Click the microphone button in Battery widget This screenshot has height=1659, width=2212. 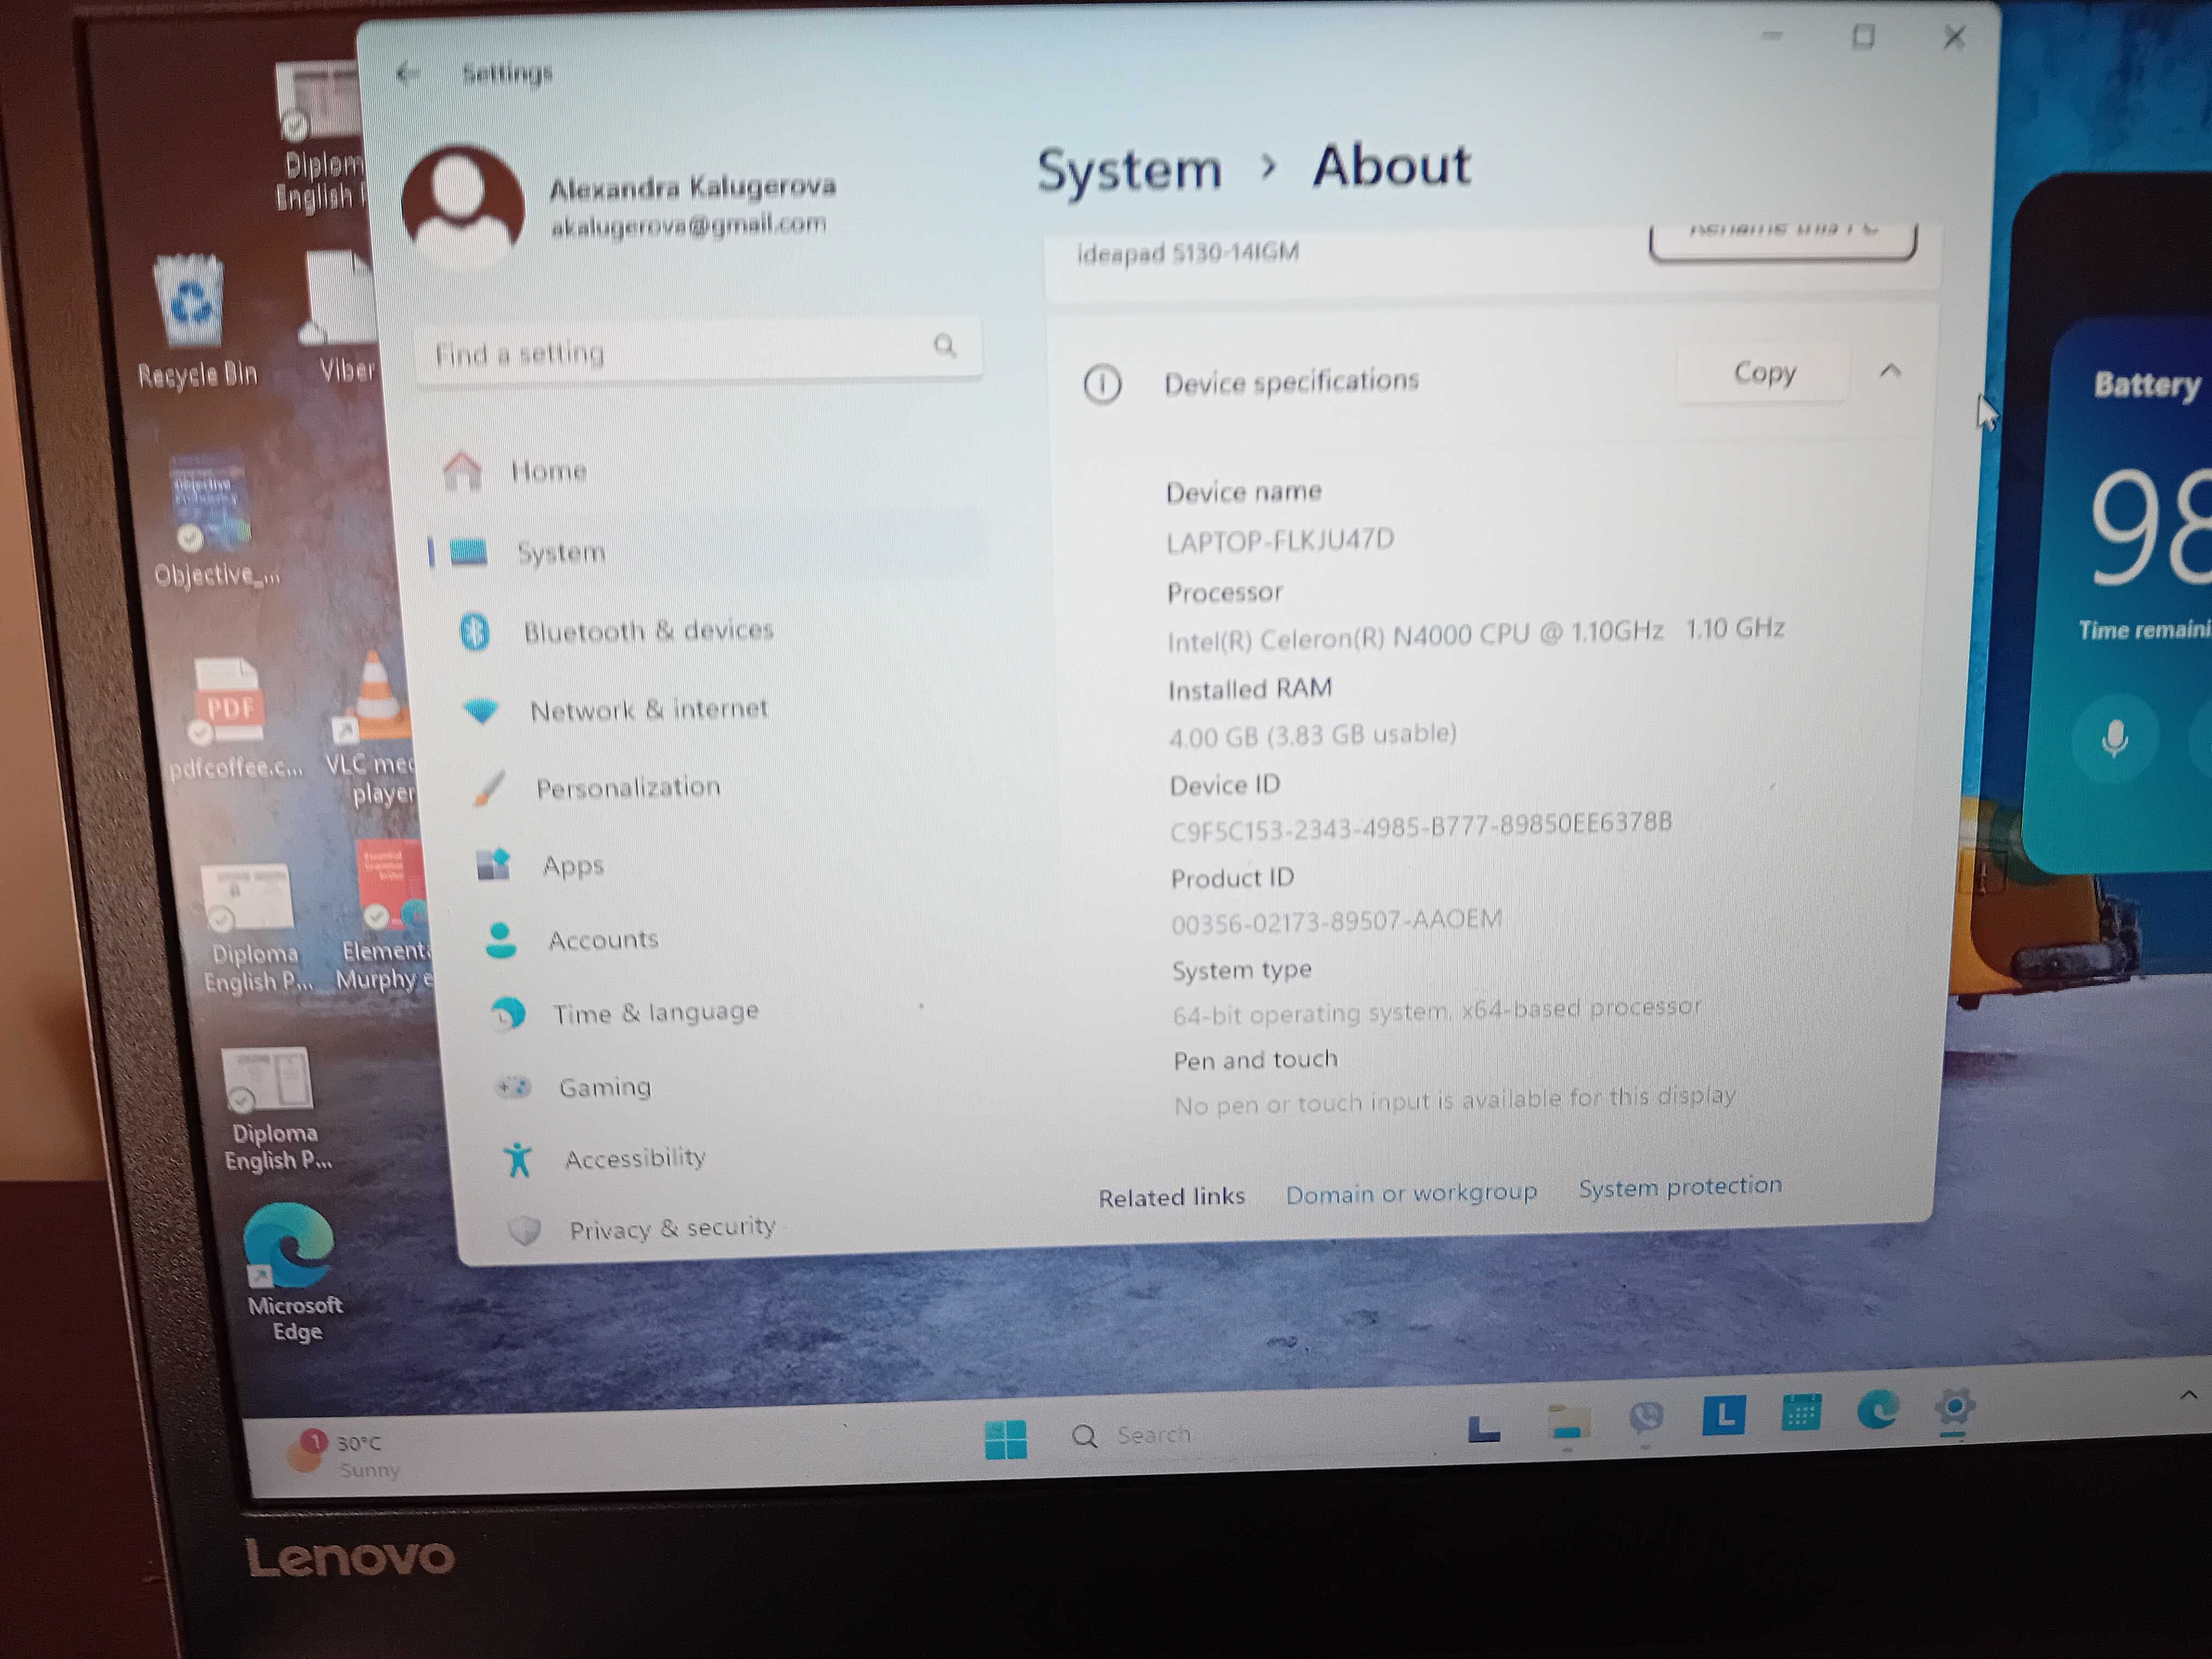(2114, 739)
